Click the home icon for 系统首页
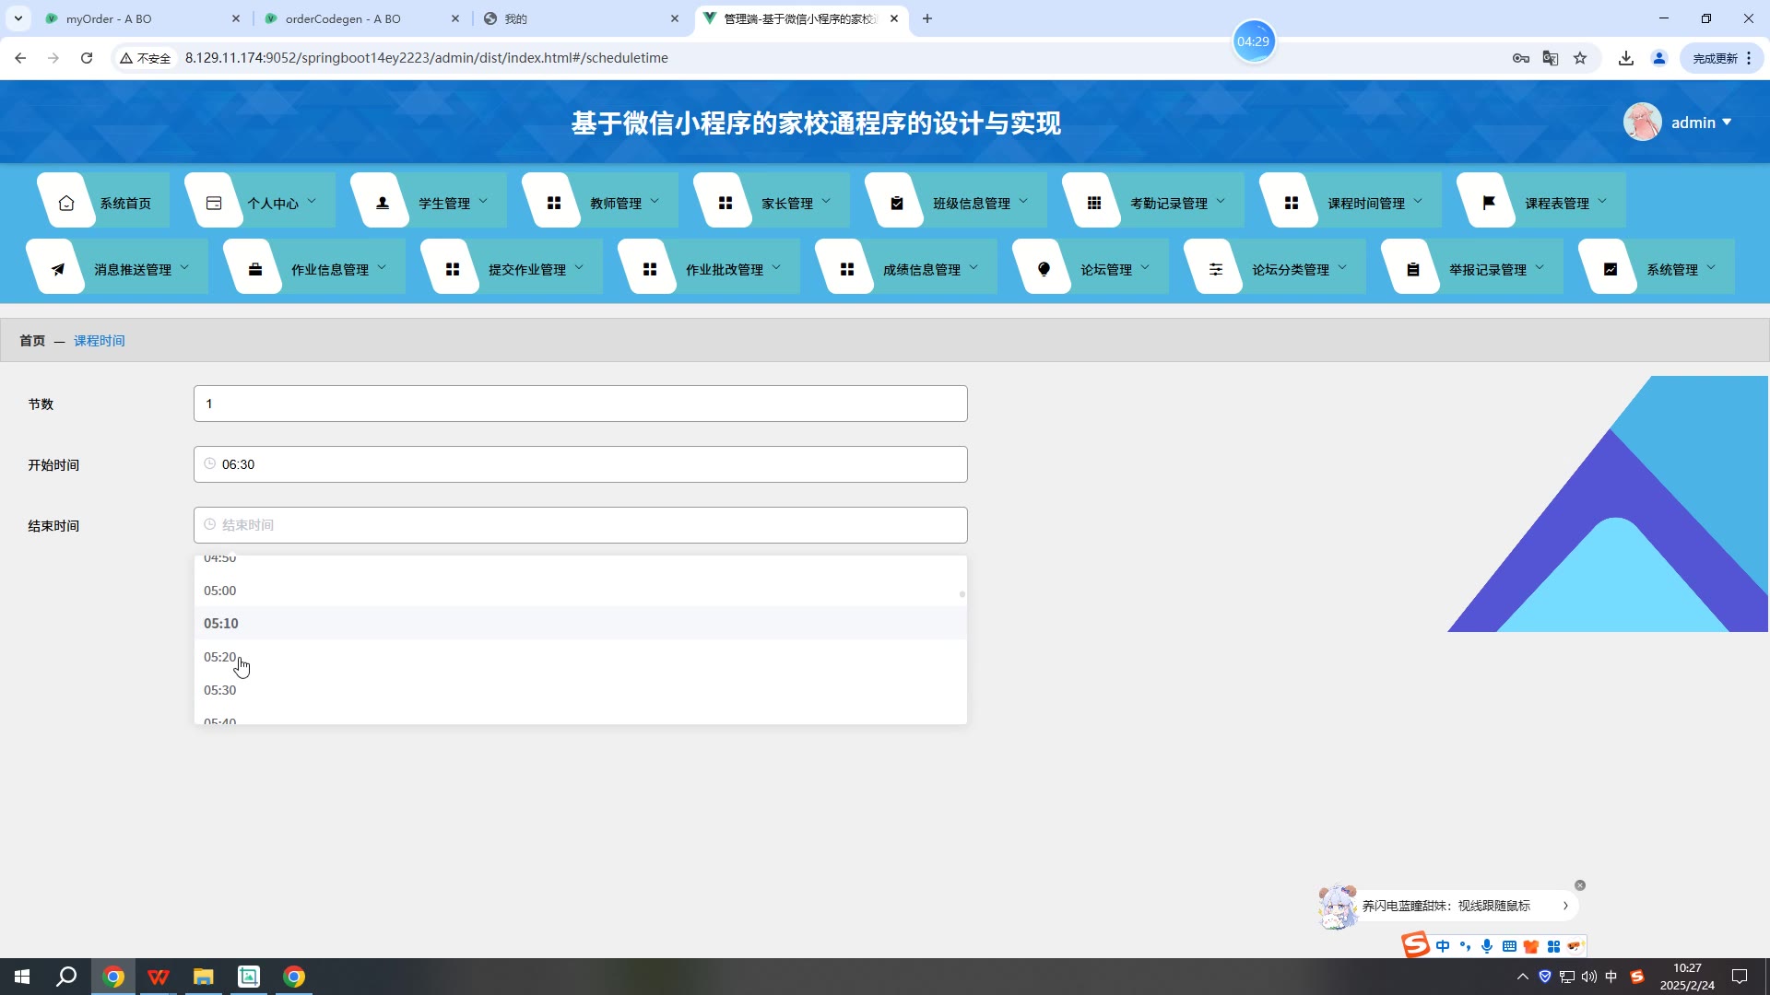This screenshot has height=995, width=1770. 66,204
